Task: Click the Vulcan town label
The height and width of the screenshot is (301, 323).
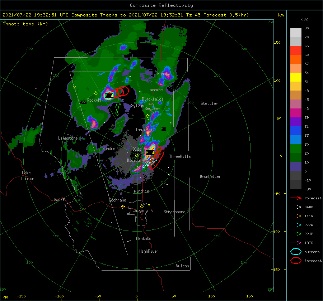Action: point(183,266)
